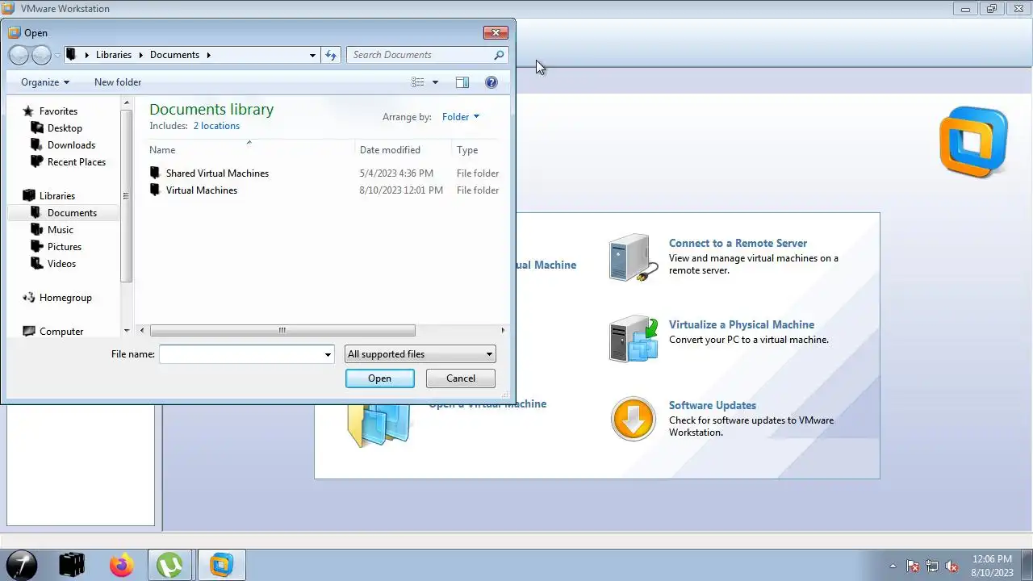Click the refresh button beside the address bar

pyautogui.click(x=330, y=55)
